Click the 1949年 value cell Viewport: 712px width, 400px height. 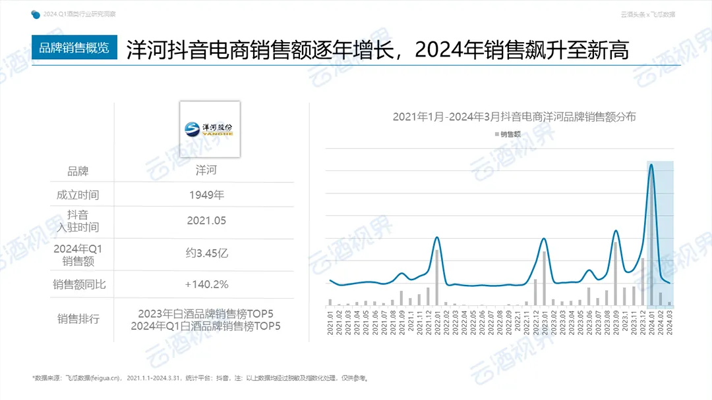coord(206,195)
